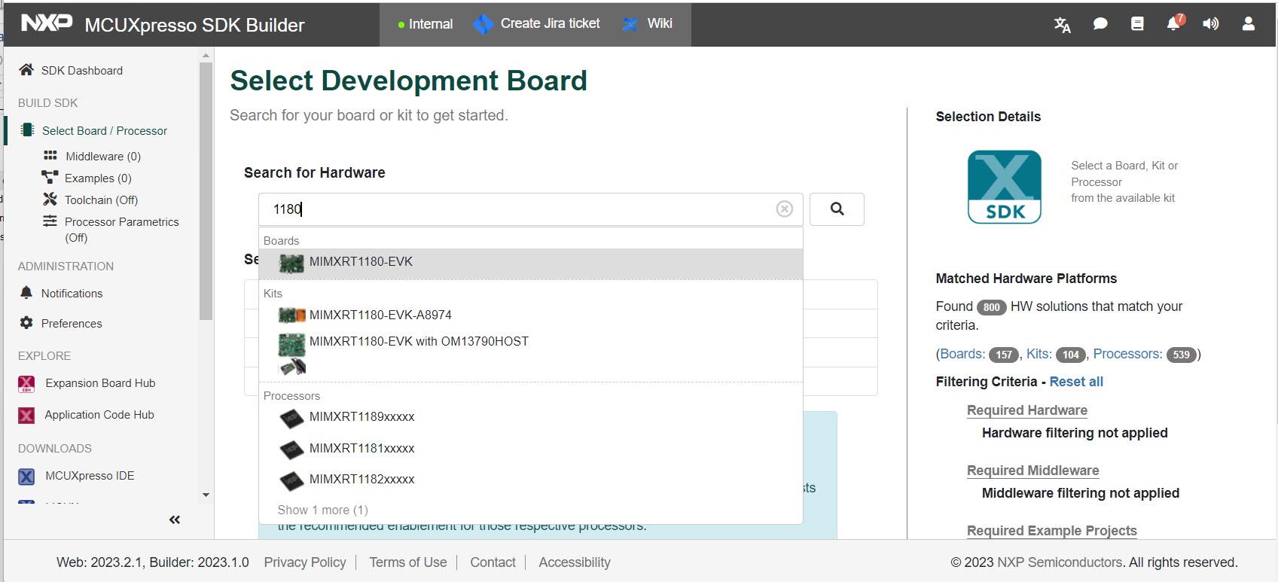
Task: Click the Confluence Wiki icon
Action: pyautogui.click(x=630, y=24)
